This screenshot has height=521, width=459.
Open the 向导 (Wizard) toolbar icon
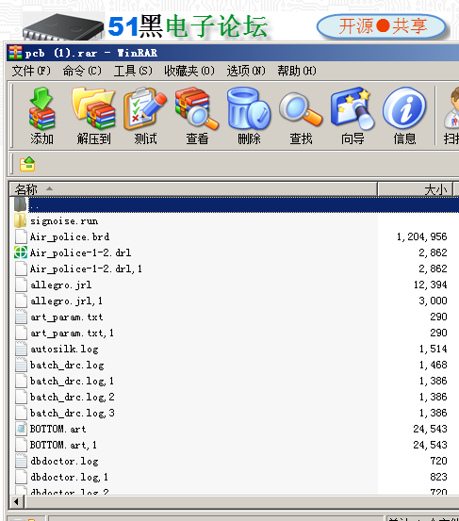pos(352,116)
